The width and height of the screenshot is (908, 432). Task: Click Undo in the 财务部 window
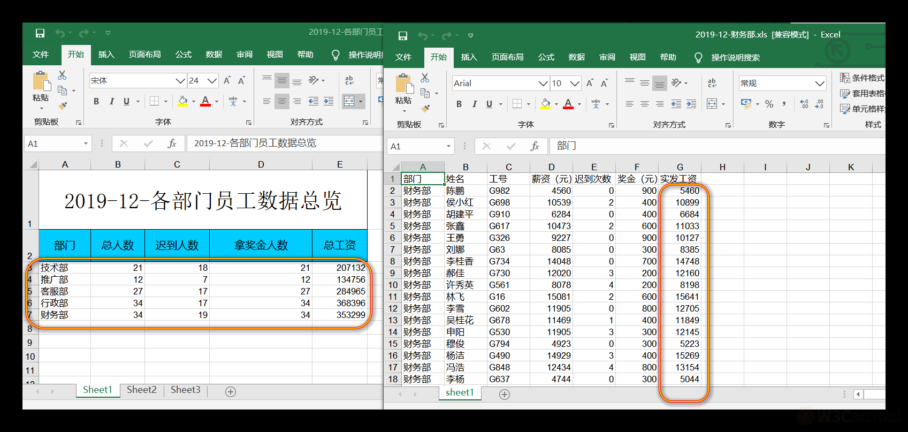click(423, 36)
